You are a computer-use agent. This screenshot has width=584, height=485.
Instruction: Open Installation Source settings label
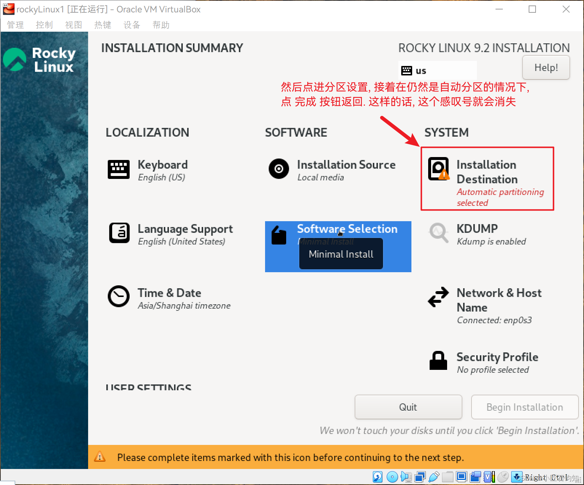(x=346, y=165)
